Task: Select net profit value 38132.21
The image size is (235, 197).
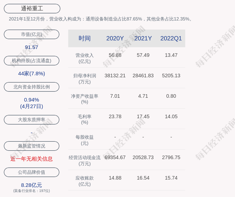Action: [x=115, y=76]
